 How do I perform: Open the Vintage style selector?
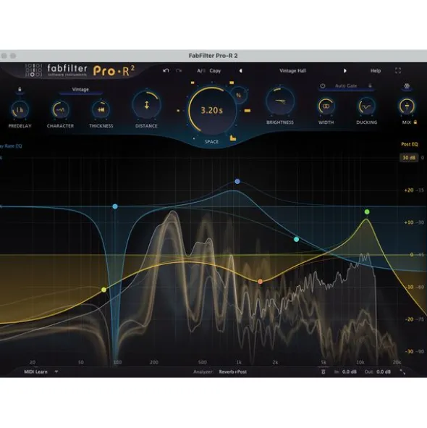coord(80,89)
